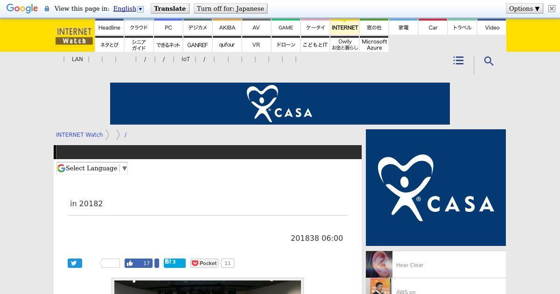
Task: Click Turn off for: Japanese
Action: pyautogui.click(x=230, y=8)
